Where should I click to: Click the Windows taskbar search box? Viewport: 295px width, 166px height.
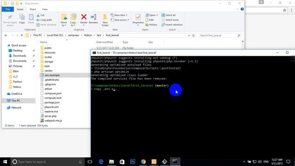(47, 162)
